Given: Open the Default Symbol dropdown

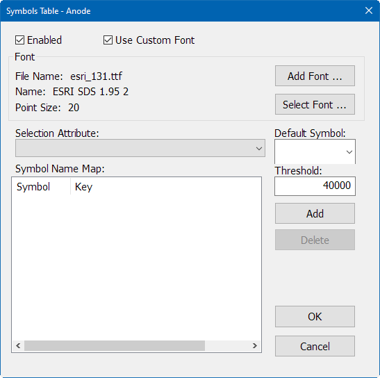Looking at the screenshot, I should [x=315, y=151].
